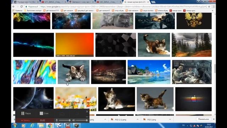Screen dimensions: 227x128
Task: Open the star nebula space thumbnail
Action: click(71, 21)
